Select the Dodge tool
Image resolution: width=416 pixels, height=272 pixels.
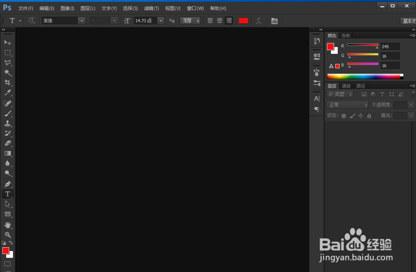[7, 173]
